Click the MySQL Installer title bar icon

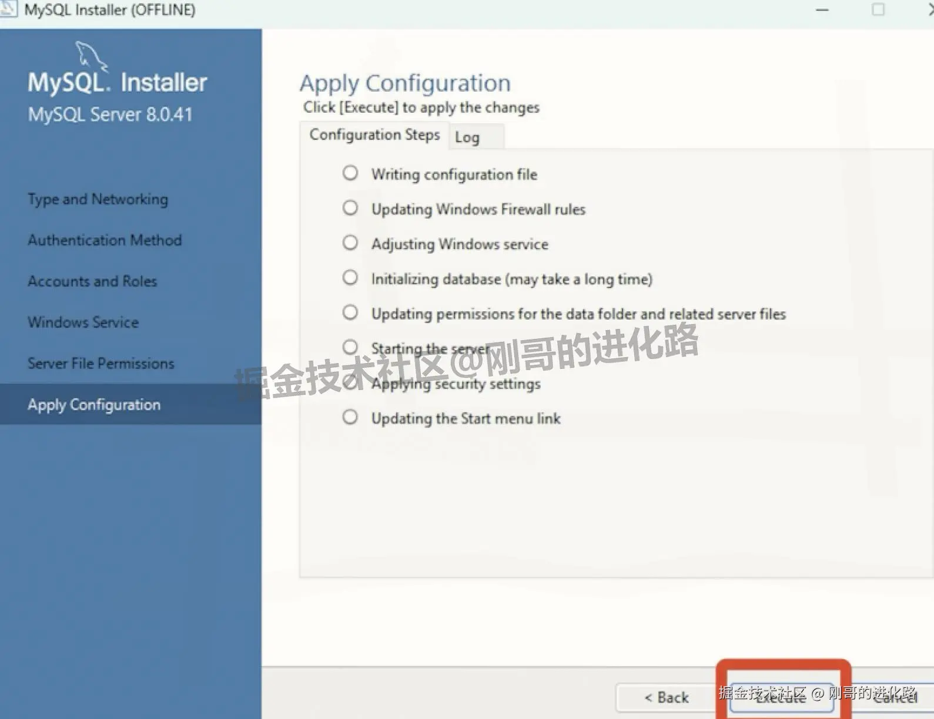pos(8,8)
